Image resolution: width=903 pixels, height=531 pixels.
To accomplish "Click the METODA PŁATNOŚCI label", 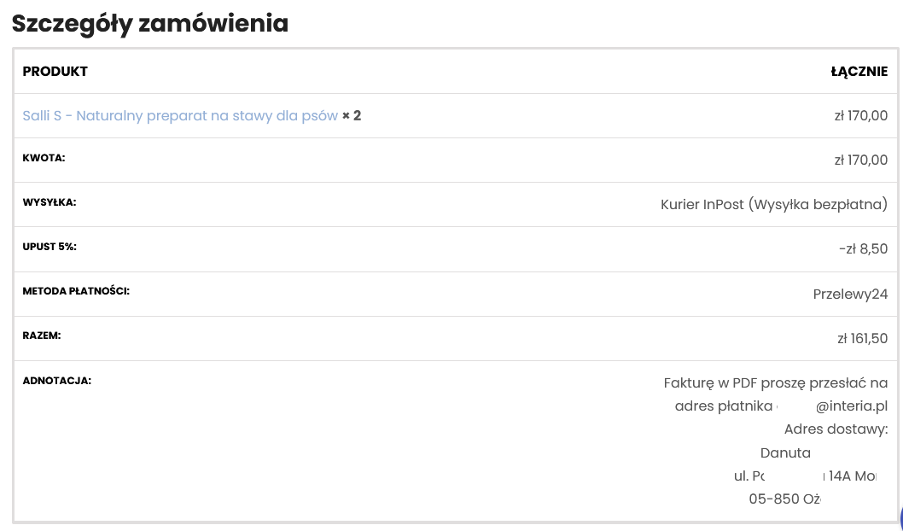I will [x=76, y=291].
